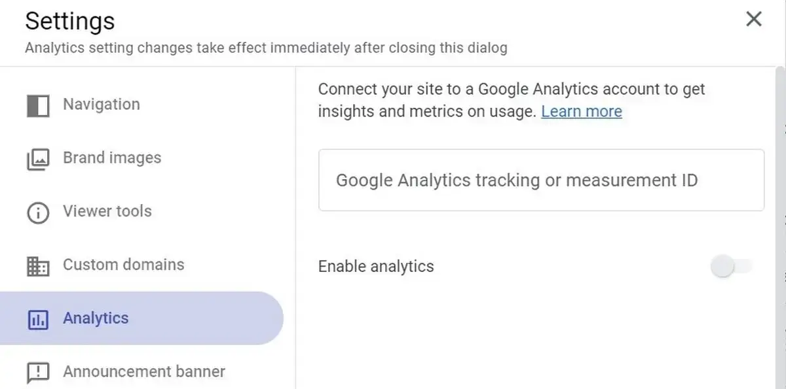786x389 pixels.
Task: Click the Viewer tools info icon
Action: coord(38,212)
